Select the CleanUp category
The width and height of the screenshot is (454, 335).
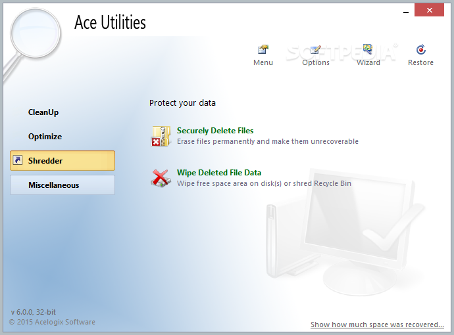point(43,112)
